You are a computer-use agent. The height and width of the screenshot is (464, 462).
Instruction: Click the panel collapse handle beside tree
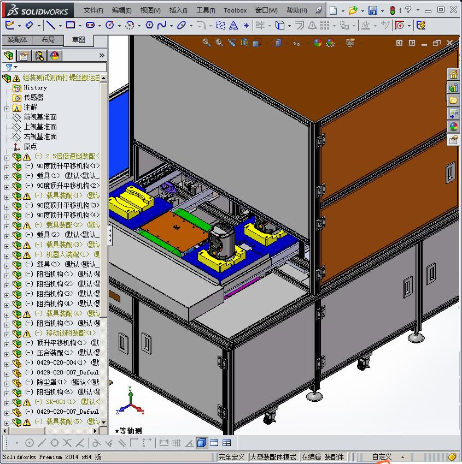(110, 235)
